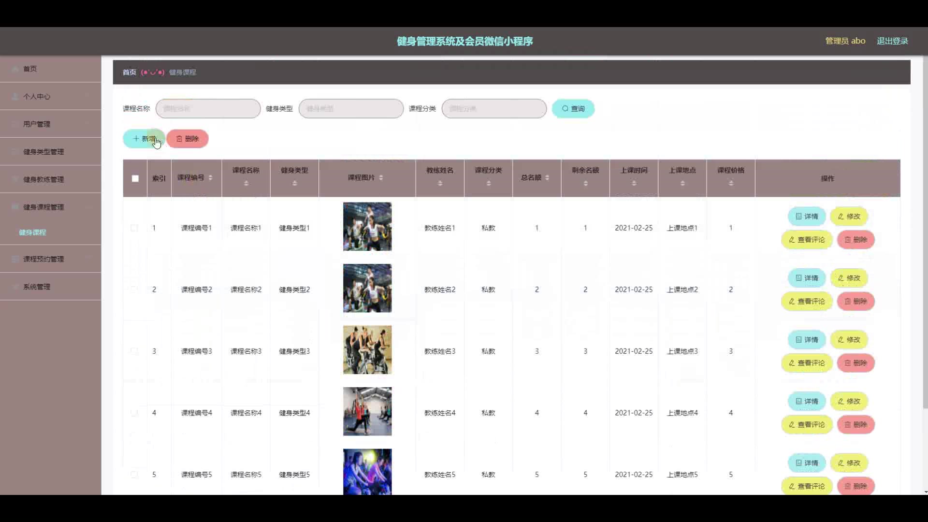
Task: Delete course row 4 via 删除
Action: (855, 425)
